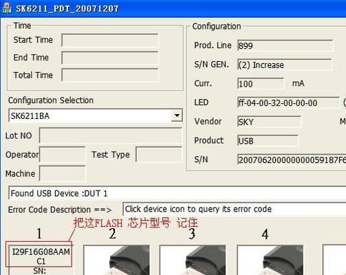Click the Prod. Line field showing 899
Image resolution: width=346 pixels, height=275 pixels.
click(285, 45)
